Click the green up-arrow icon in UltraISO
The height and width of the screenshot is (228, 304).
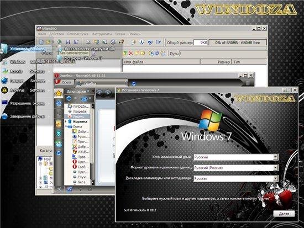click(125, 53)
